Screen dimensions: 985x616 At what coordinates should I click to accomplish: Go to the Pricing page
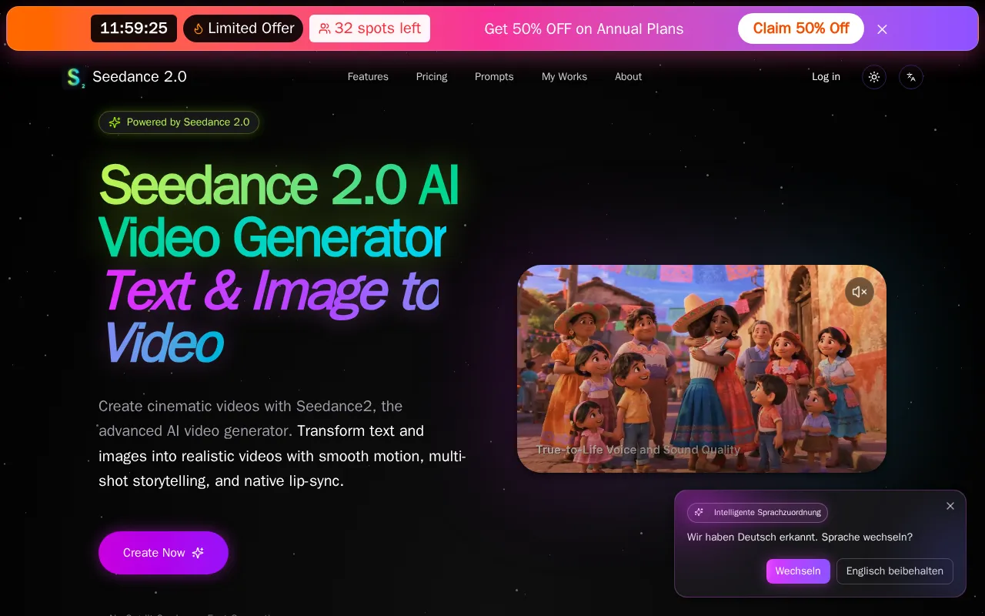pyautogui.click(x=432, y=77)
